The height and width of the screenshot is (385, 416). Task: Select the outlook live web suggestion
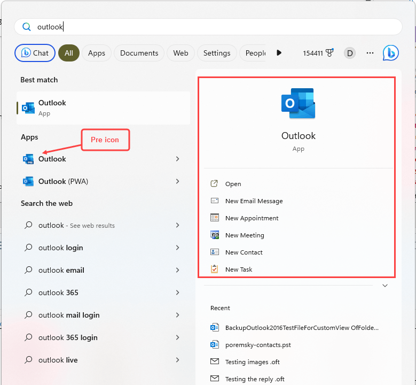(58, 360)
